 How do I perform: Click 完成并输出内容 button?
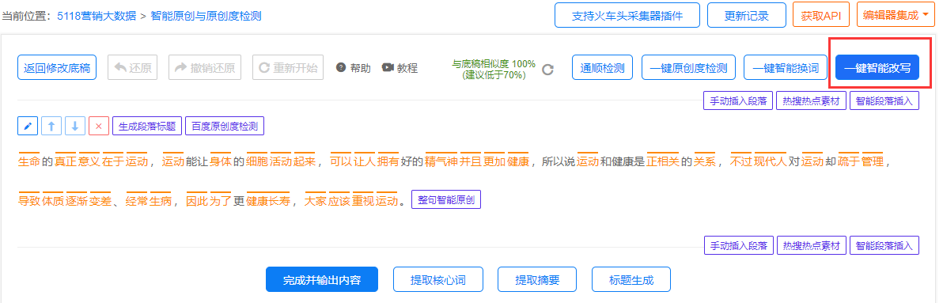pyautogui.click(x=322, y=279)
